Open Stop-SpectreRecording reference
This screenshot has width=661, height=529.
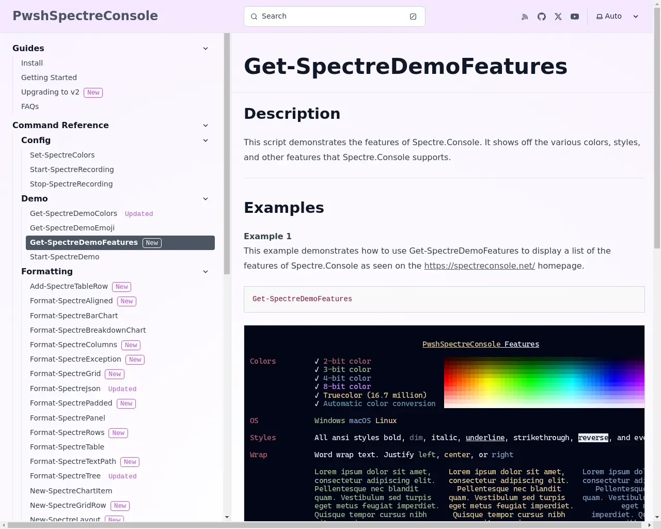[71, 184]
